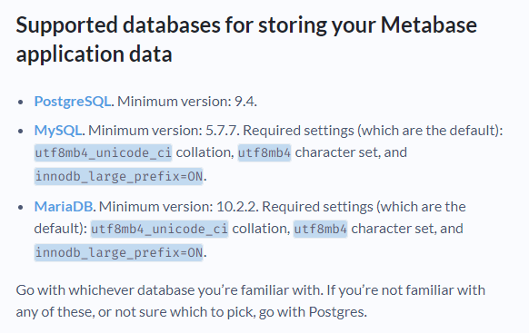Click the 'Minimum version: 9.4.' text
Image resolution: width=529 pixels, height=333 pixels.
point(187,102)
